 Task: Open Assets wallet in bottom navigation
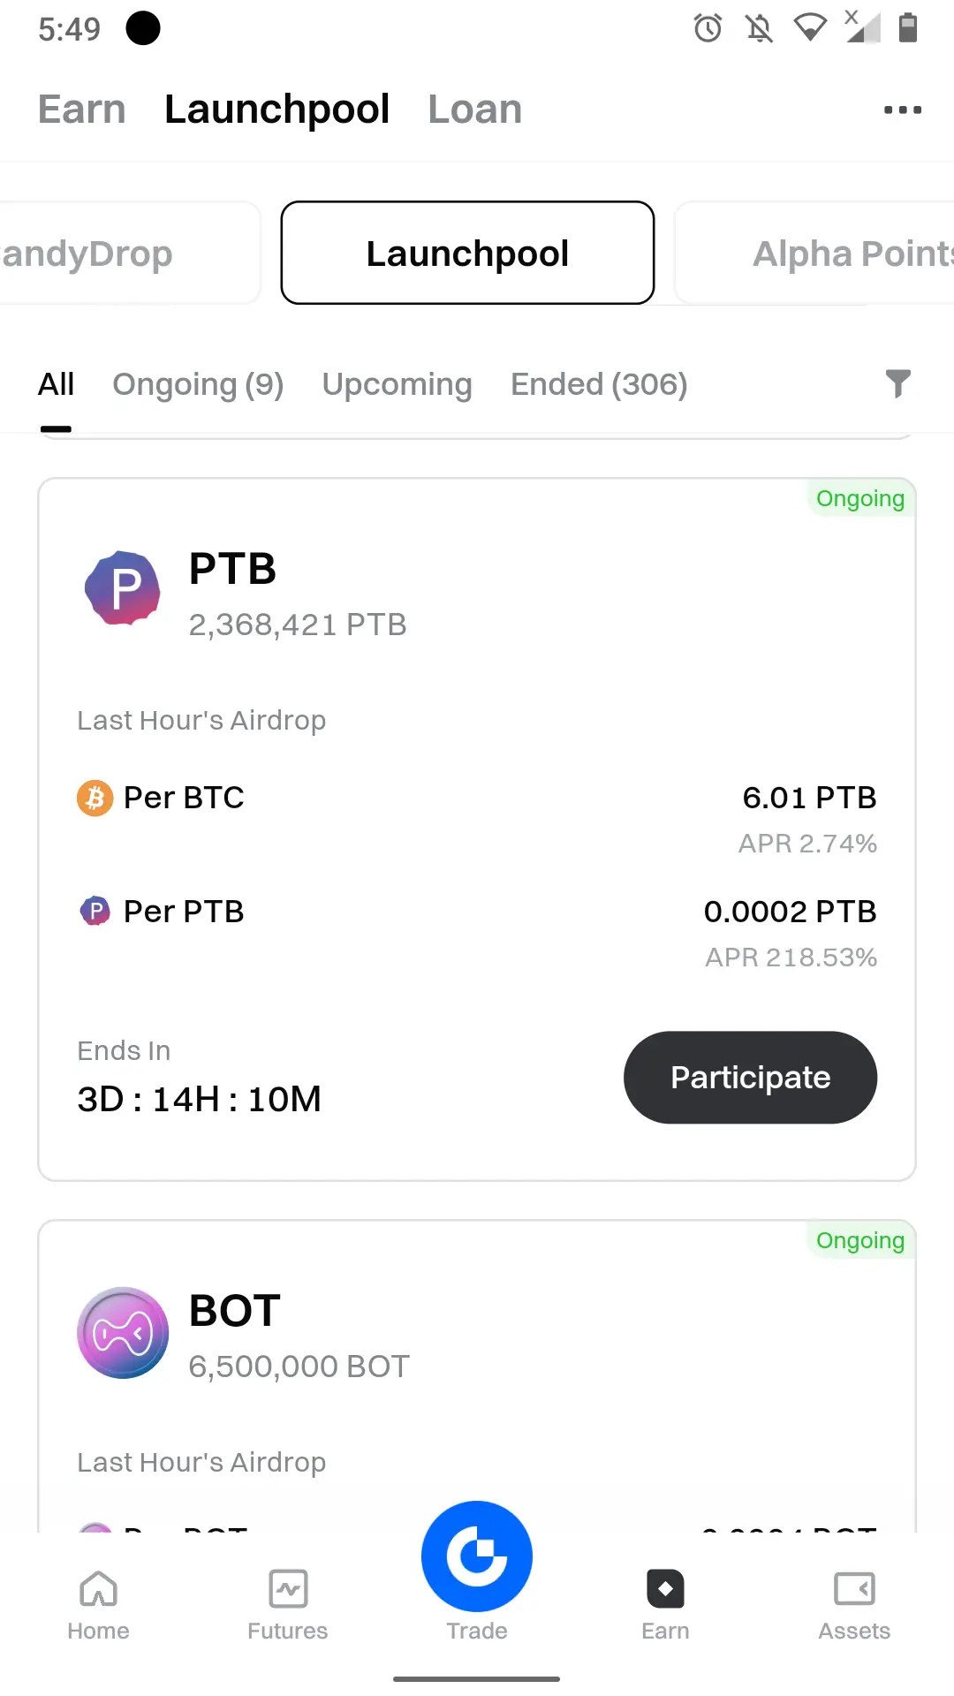pos(854,1605)
